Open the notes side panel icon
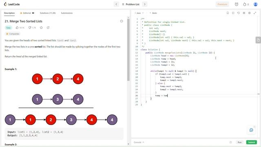Image resolution: width=261 pixels, height=147 pixels. point(258,40)
